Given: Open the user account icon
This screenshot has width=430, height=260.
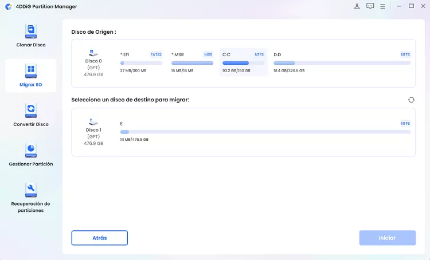Looking at the screenshot, I should pyautogui.click(x=357, y=6).
